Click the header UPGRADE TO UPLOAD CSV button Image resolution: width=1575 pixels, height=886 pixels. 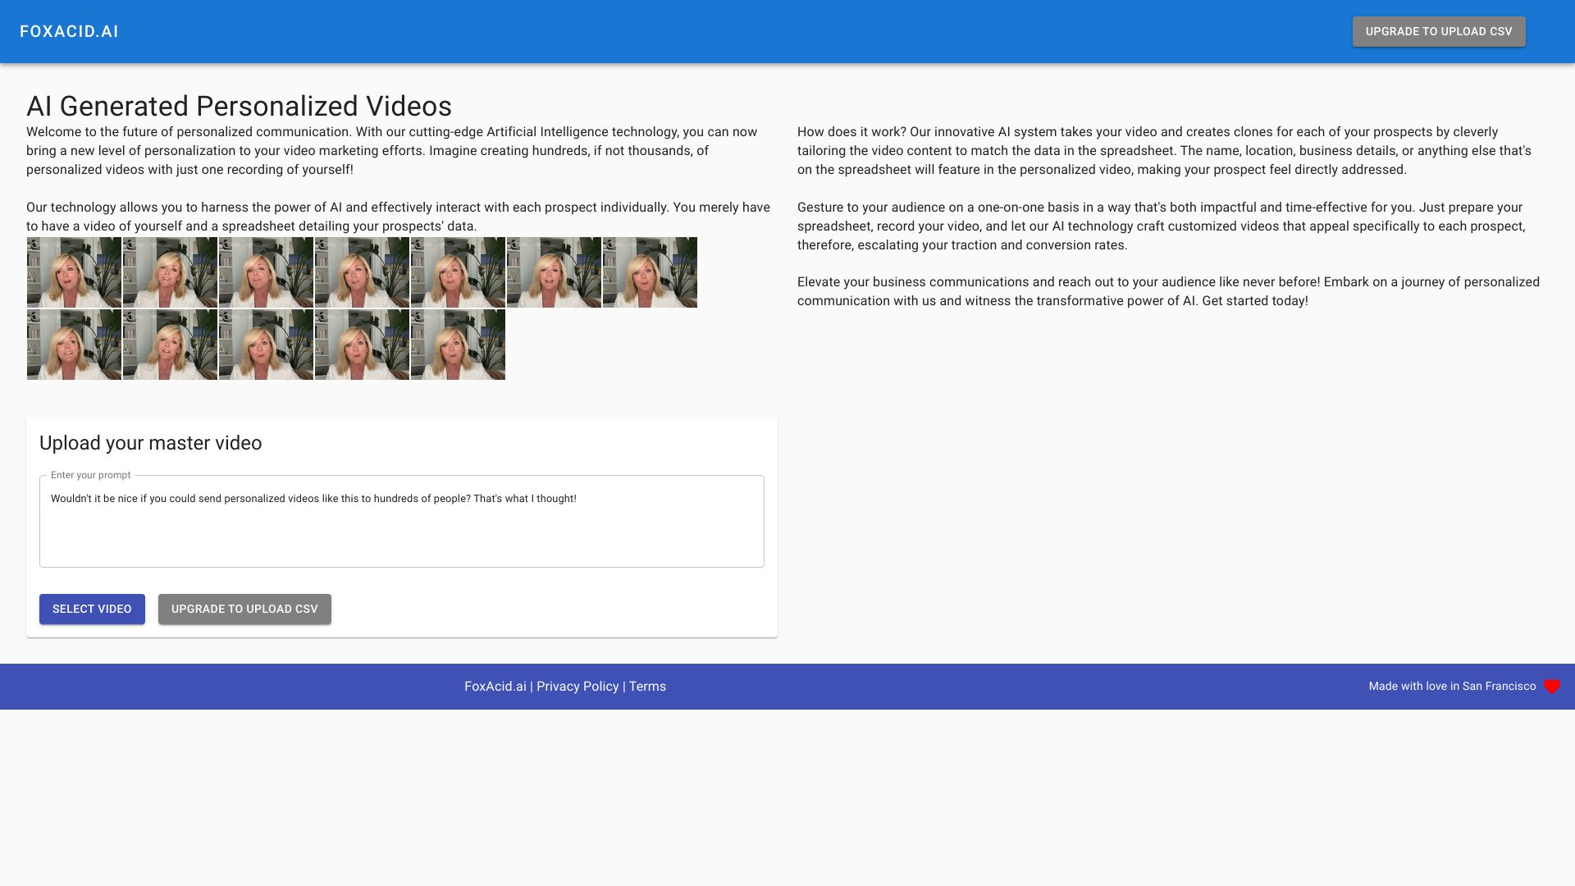pyautogui.click(x=1438, y=31)
